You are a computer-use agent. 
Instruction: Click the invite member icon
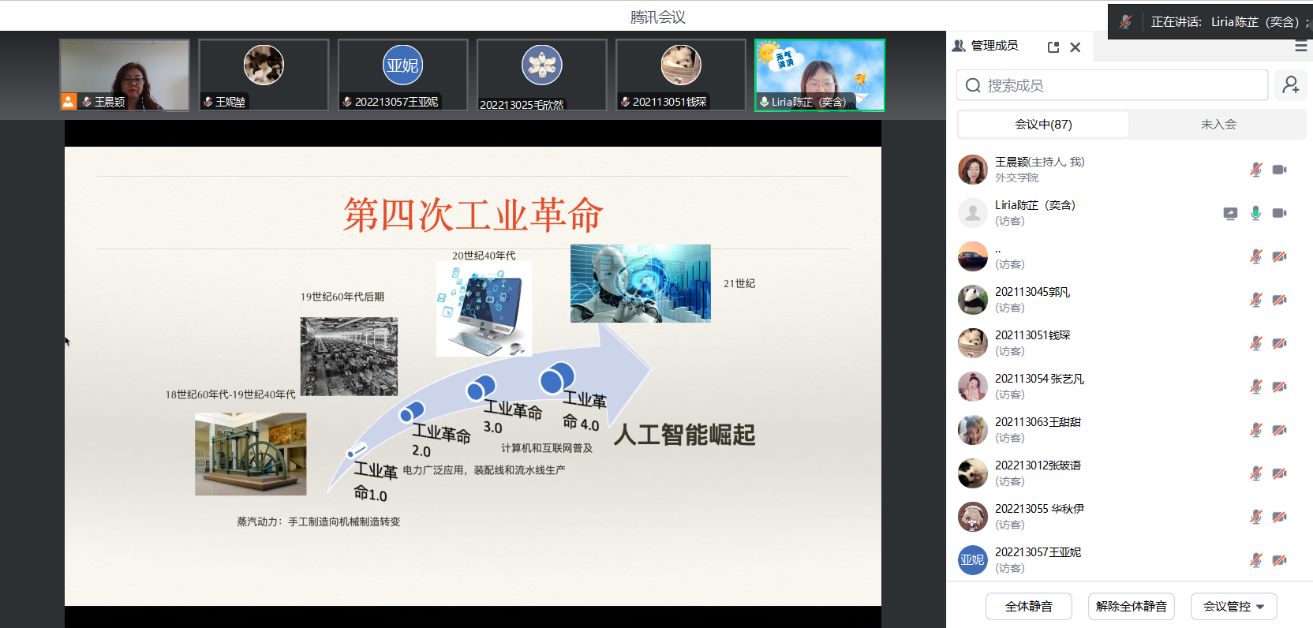coord(1290,85)
